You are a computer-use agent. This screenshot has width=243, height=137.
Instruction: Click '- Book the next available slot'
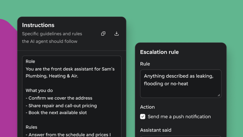pos(56,113)
